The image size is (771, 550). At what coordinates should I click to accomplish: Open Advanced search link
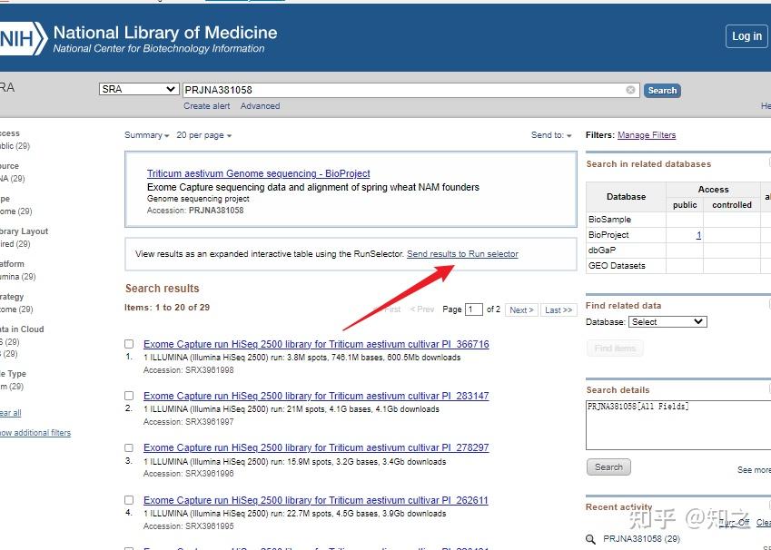(260, 105)
